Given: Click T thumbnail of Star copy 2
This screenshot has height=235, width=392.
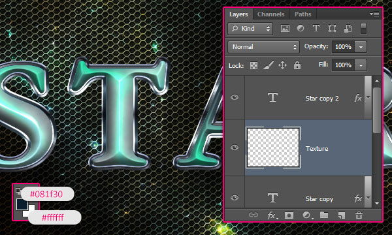Looking at the screenshot, I should (272, 97).
